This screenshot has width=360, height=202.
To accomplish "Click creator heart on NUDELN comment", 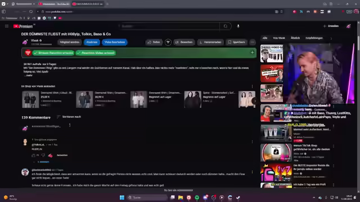I will click(x=50, y=155).
